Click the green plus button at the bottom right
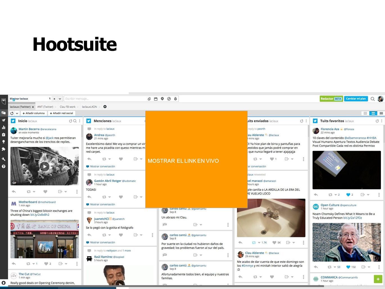The height and width of the screenshot is (289, 385). 378,279
